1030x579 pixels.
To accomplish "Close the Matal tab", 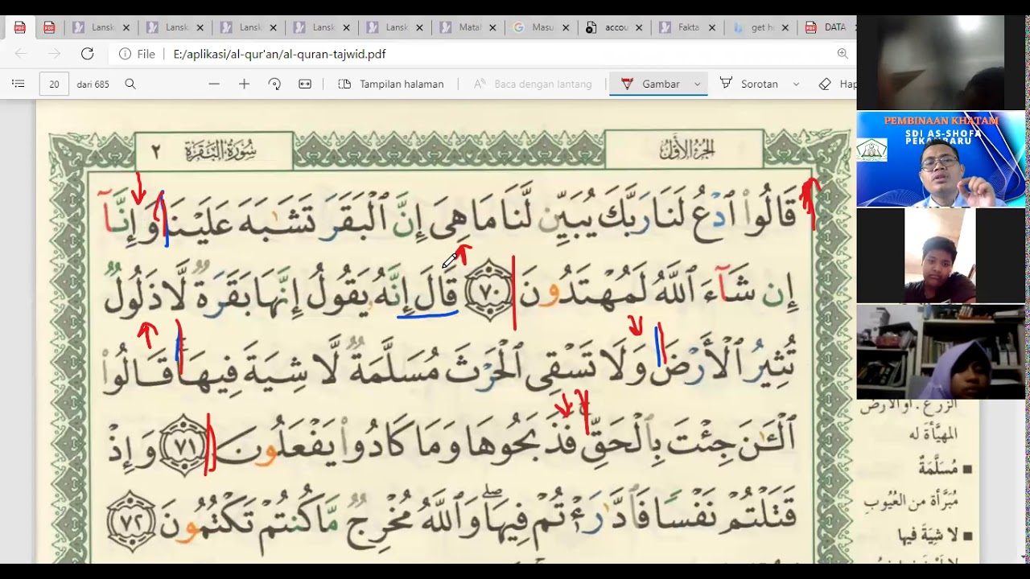I will point(492,27).
